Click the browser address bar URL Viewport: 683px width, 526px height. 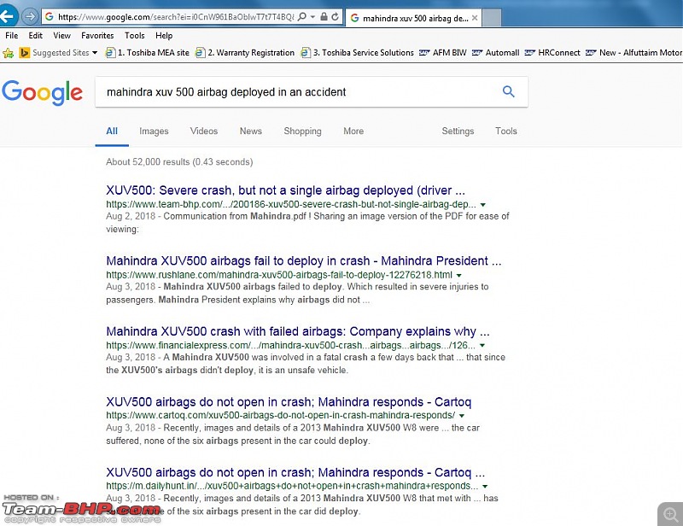click(x=176, y=17)
